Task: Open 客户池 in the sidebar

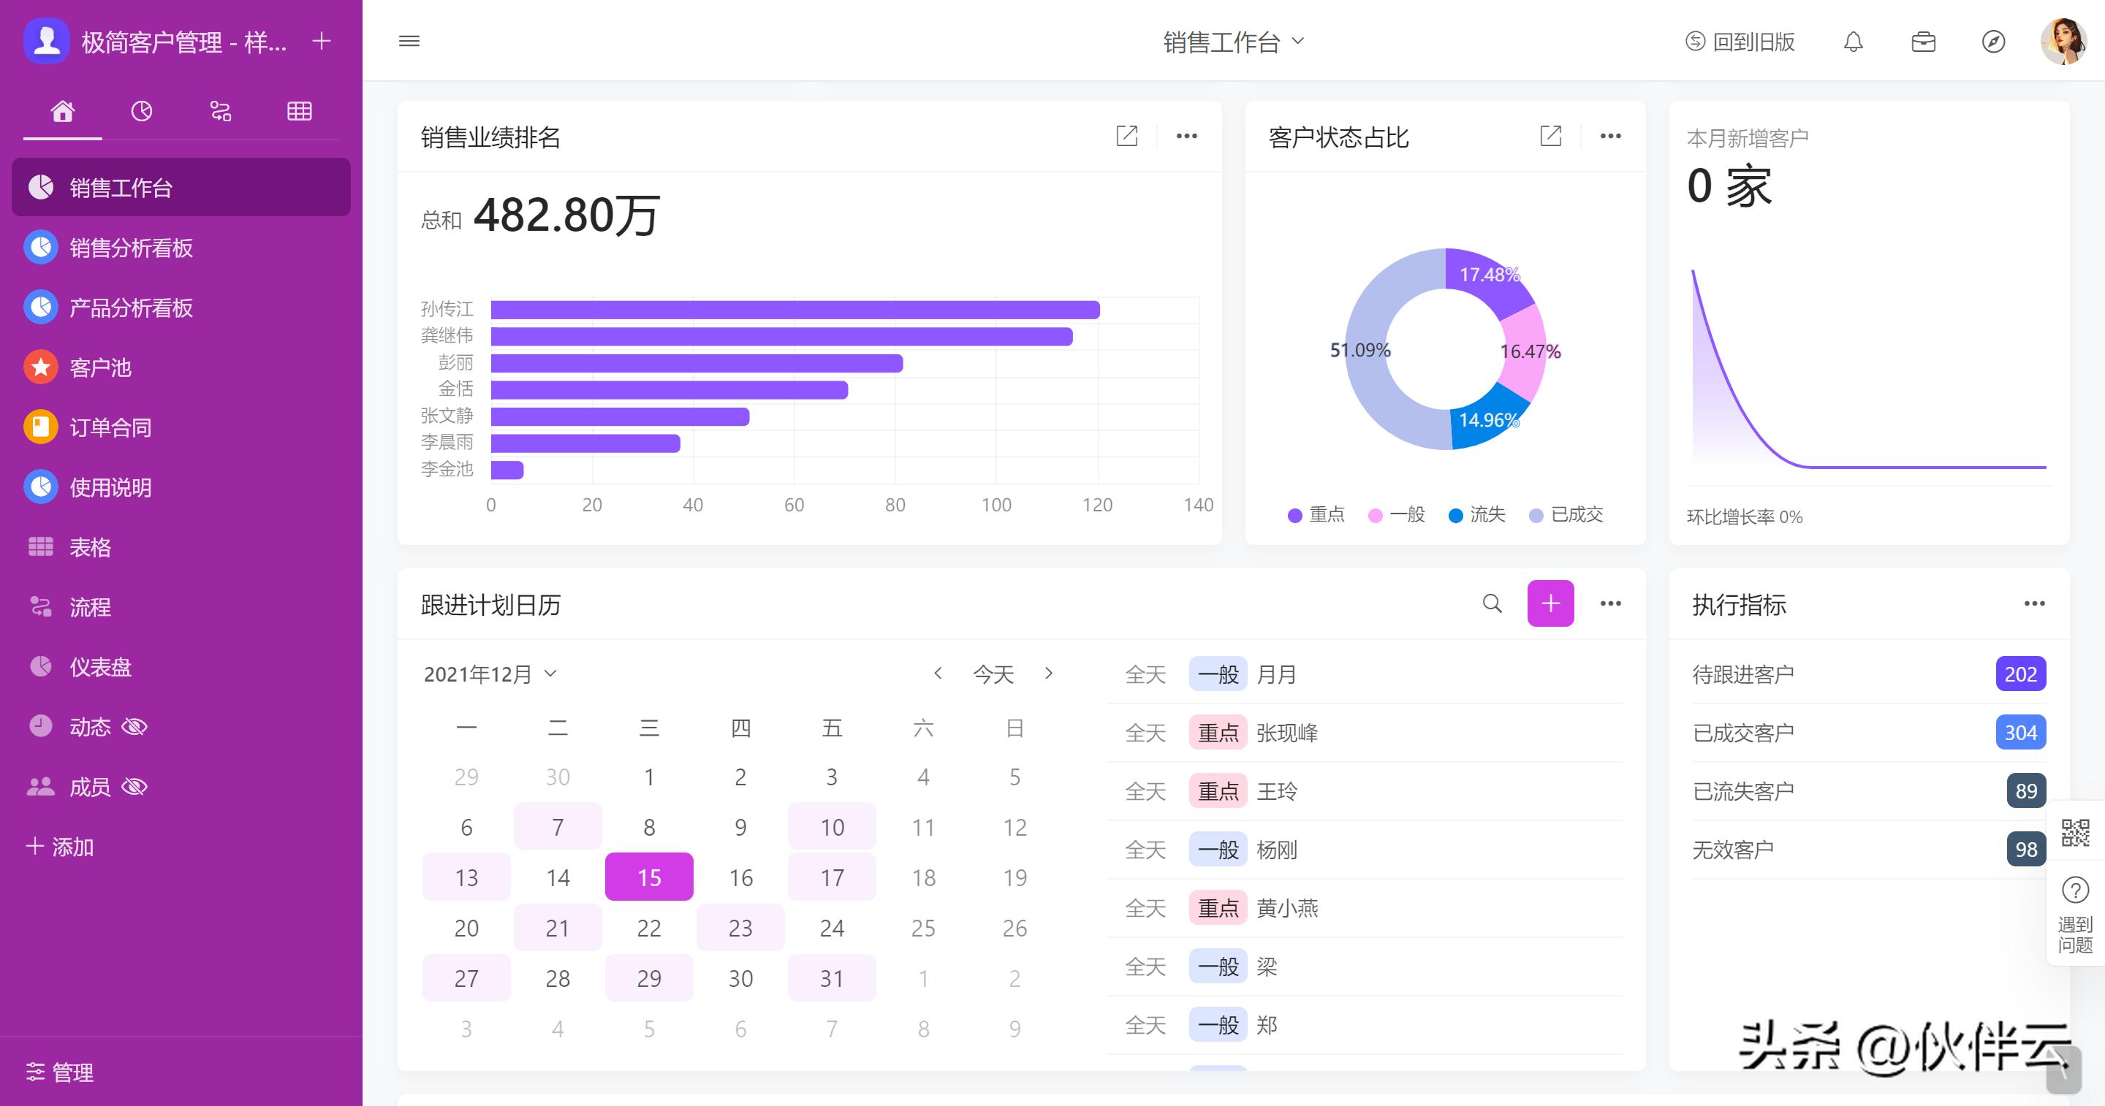Action: coord(99,367)
